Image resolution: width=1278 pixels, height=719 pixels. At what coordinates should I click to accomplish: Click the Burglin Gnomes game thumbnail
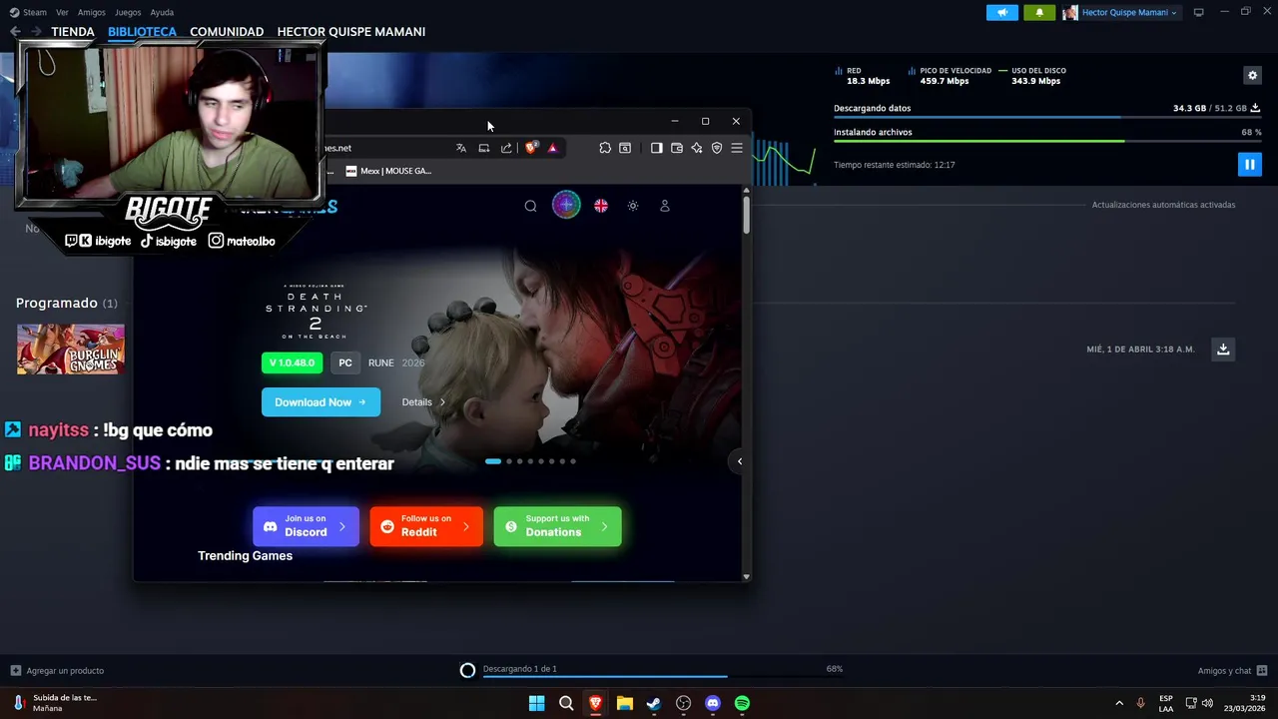click(71, 350)
